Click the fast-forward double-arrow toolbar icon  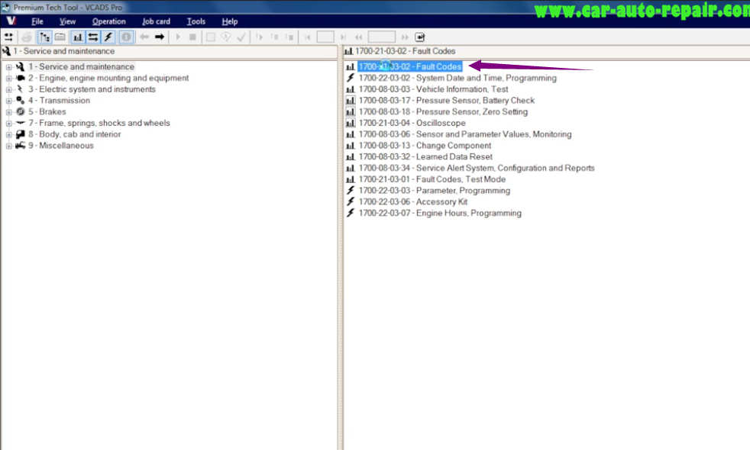tap(405, 37)
